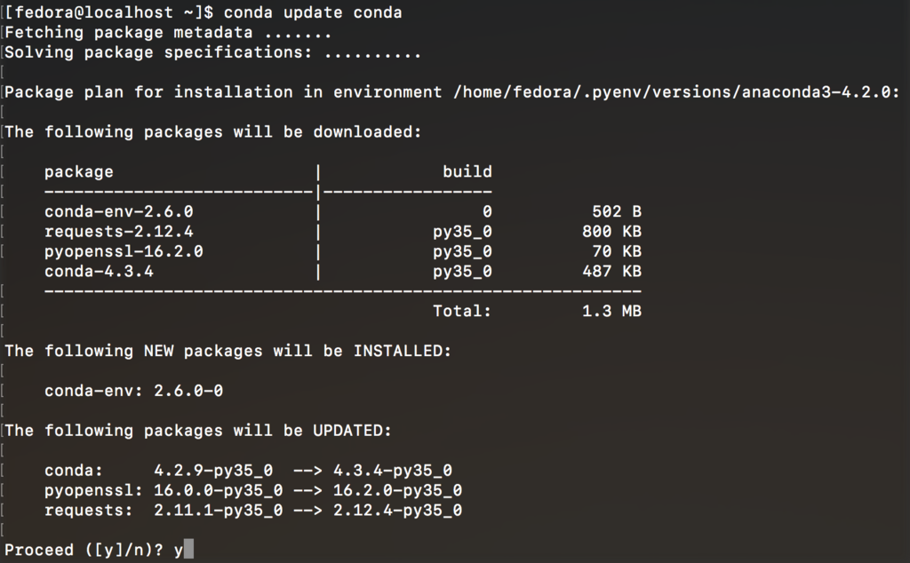Screen dimensions: 910x563
Task: Click the [fedora@localhost ~]$ prompt
Action: click(x=108, y=12)
